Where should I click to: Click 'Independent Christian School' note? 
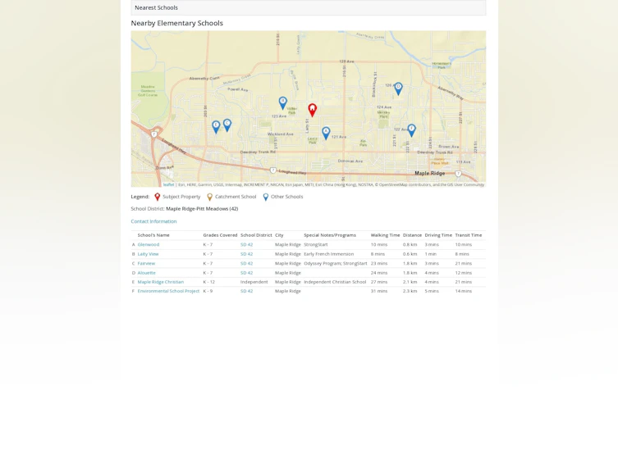click(335, 282)
